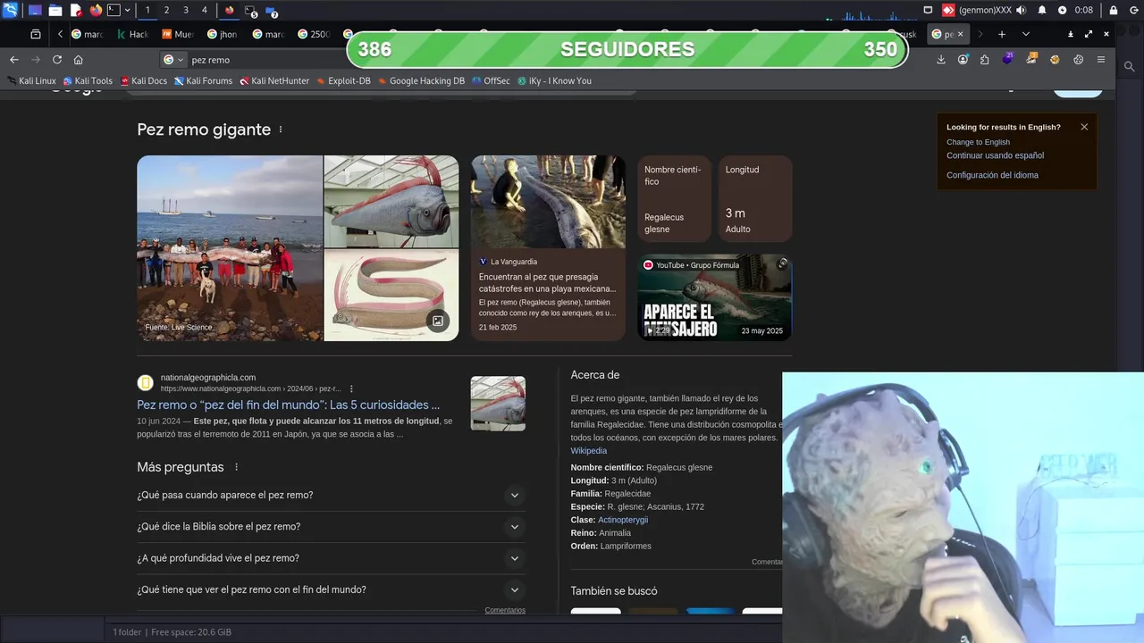Click Change to English in language popup
This screenshot has width=1144, height=643.
tap(978, 142)
